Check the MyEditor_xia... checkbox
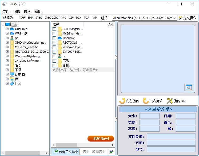Viewport: 199px width, 156px height. tap(54, 33)
